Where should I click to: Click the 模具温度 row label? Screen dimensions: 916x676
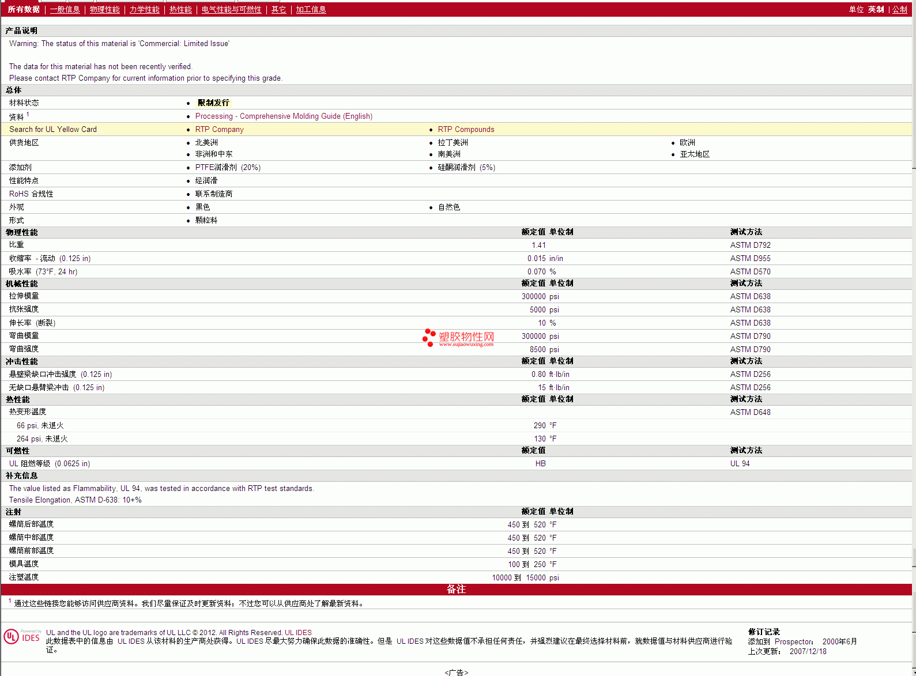pyautogui.click(x=24, y=564)
